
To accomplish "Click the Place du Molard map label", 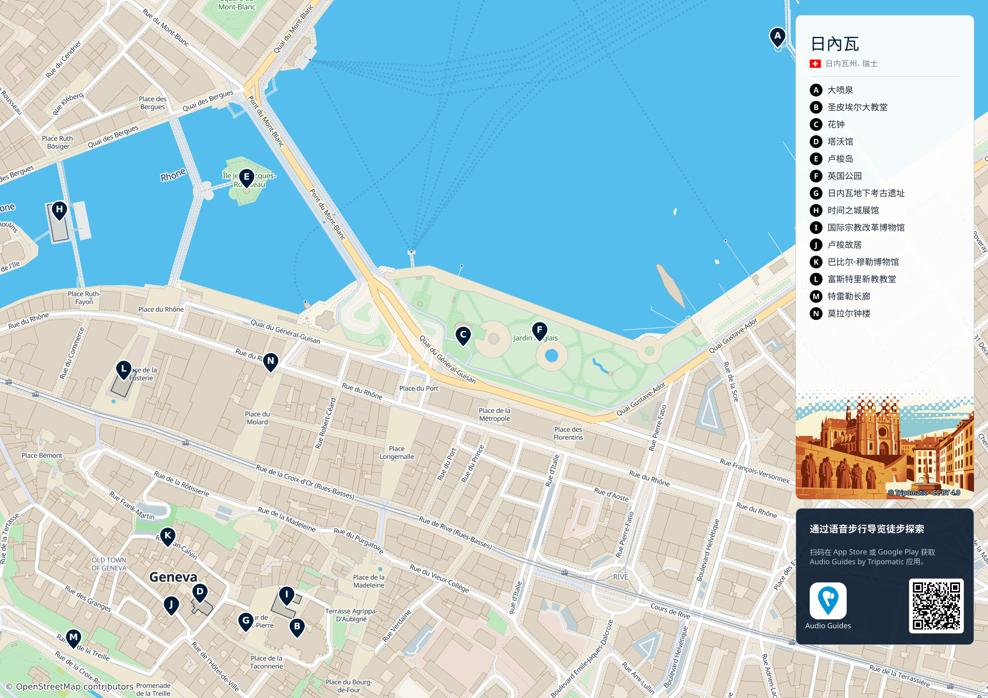I will 257,418.
